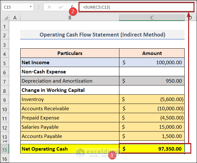Screen dimensions: 197x163
Task: Click the Particulars header cell
Action: click(70, 53)
